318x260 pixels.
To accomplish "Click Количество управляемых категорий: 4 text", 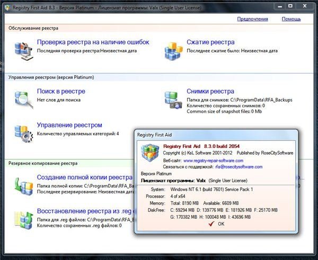I will point(78,134).
